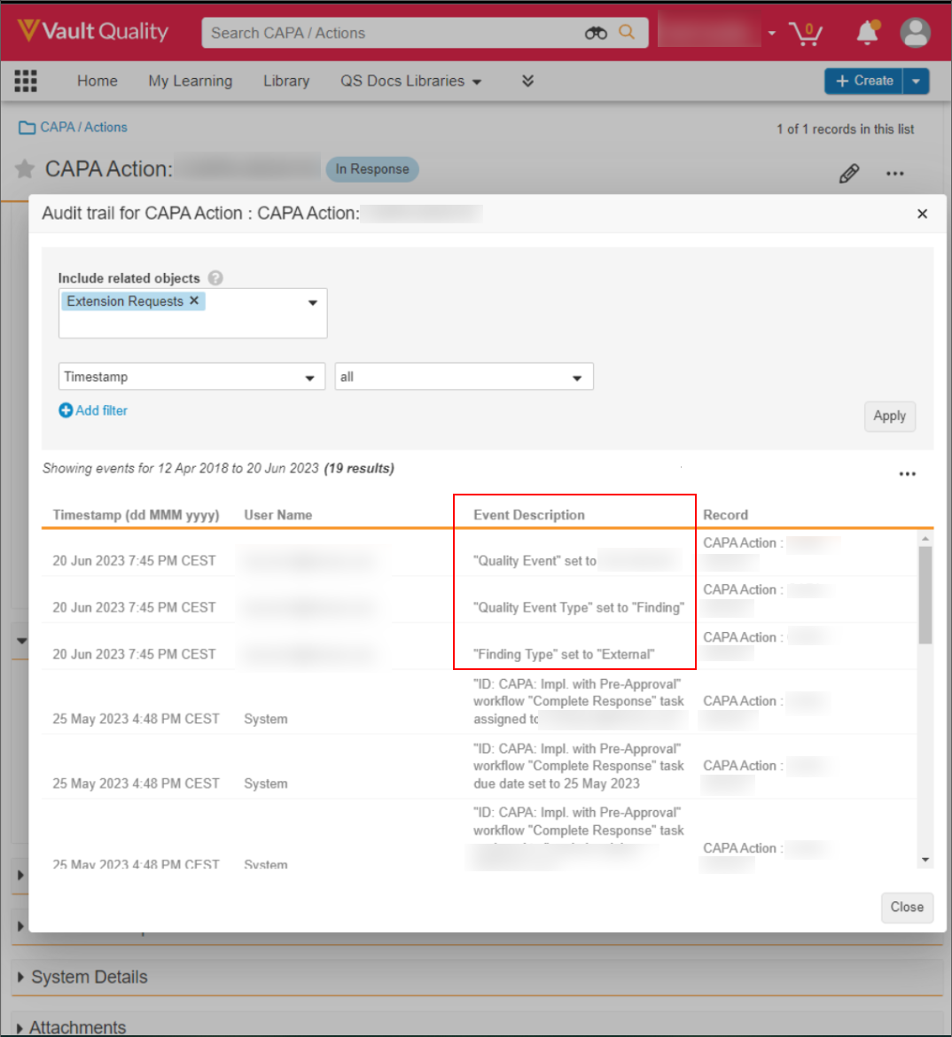Remove the Extension Requests tag
The width and height of the screenshot is (952, 1037).
(194, 300)
